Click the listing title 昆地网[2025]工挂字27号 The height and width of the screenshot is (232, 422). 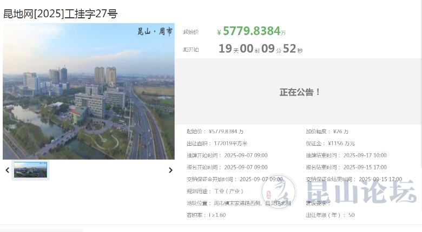pyautogui.click(x=61, y=14)
